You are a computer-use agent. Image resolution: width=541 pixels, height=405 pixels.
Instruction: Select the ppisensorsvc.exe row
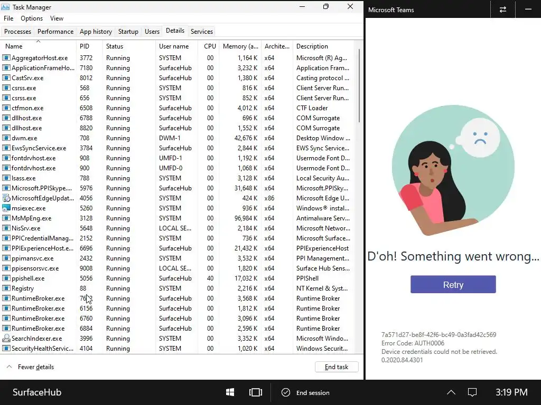coord(178,268)
